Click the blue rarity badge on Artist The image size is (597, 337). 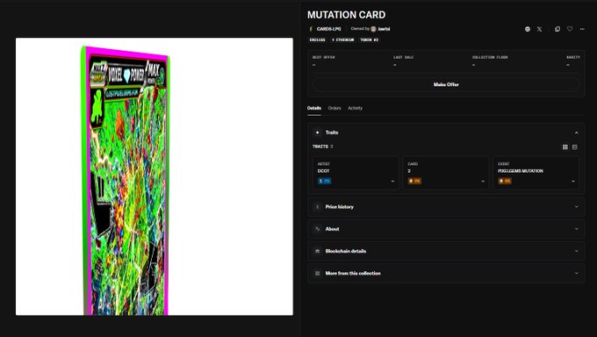click(x=324, y=181)
